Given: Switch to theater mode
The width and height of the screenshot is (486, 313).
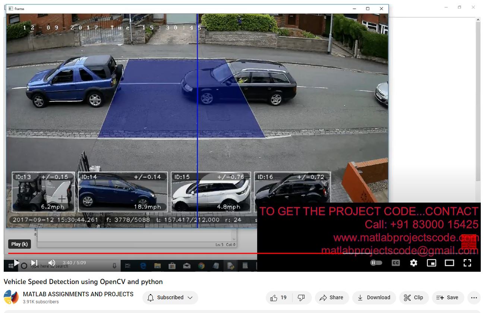Looking at the screenshot, I should point(449,263).
